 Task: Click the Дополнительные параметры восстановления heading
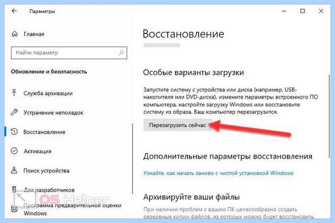click(228, 156)
